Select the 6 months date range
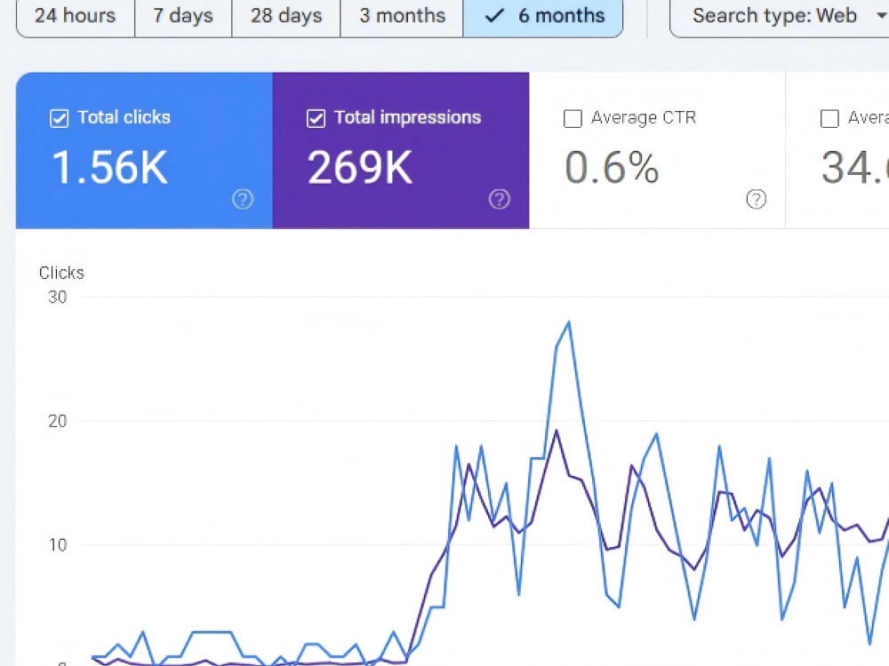This screenshot has height=666, width=889. pos(543,16)
